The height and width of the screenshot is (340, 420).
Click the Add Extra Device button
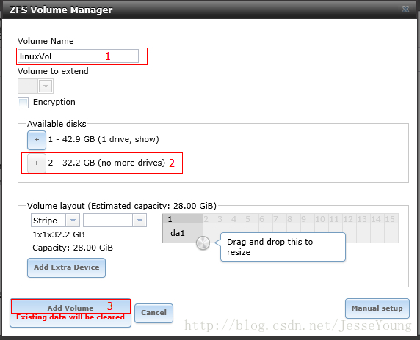tap(66, 267)
